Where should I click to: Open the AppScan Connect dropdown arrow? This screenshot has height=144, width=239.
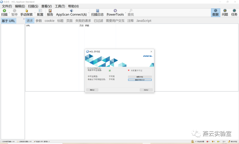click(89, 13)
